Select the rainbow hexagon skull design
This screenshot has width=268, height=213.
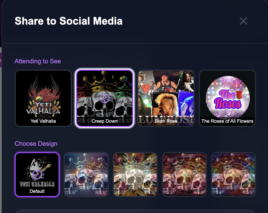pyautogui.click(x=233, y=174)
